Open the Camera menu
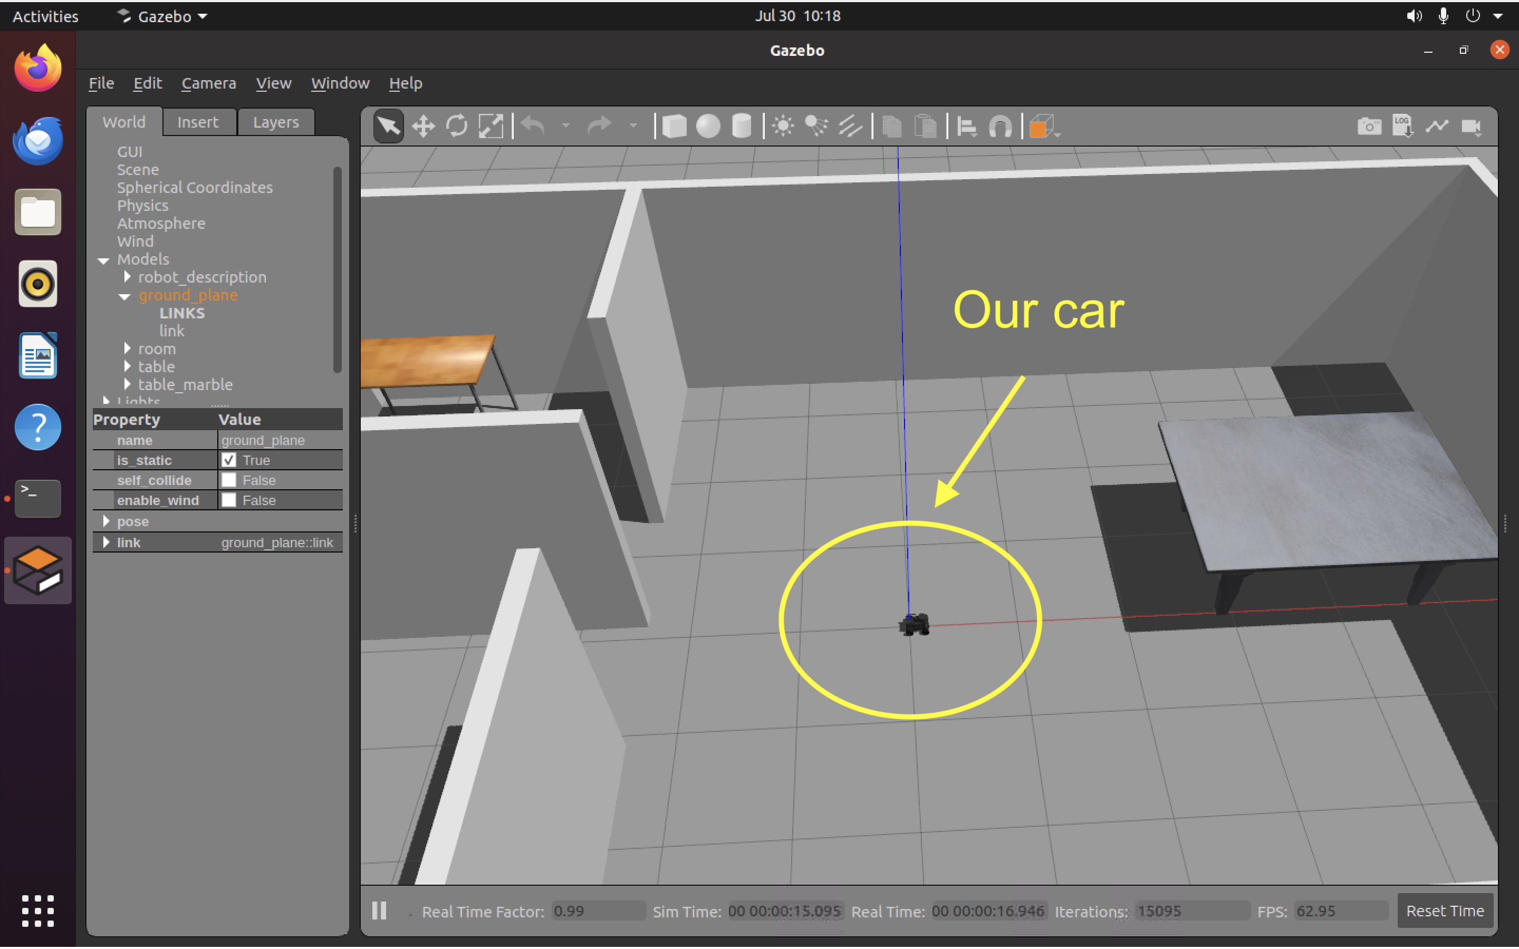 point(209,83)
